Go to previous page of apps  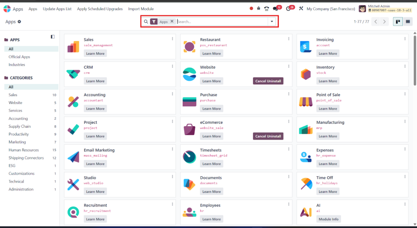point(376,22)
